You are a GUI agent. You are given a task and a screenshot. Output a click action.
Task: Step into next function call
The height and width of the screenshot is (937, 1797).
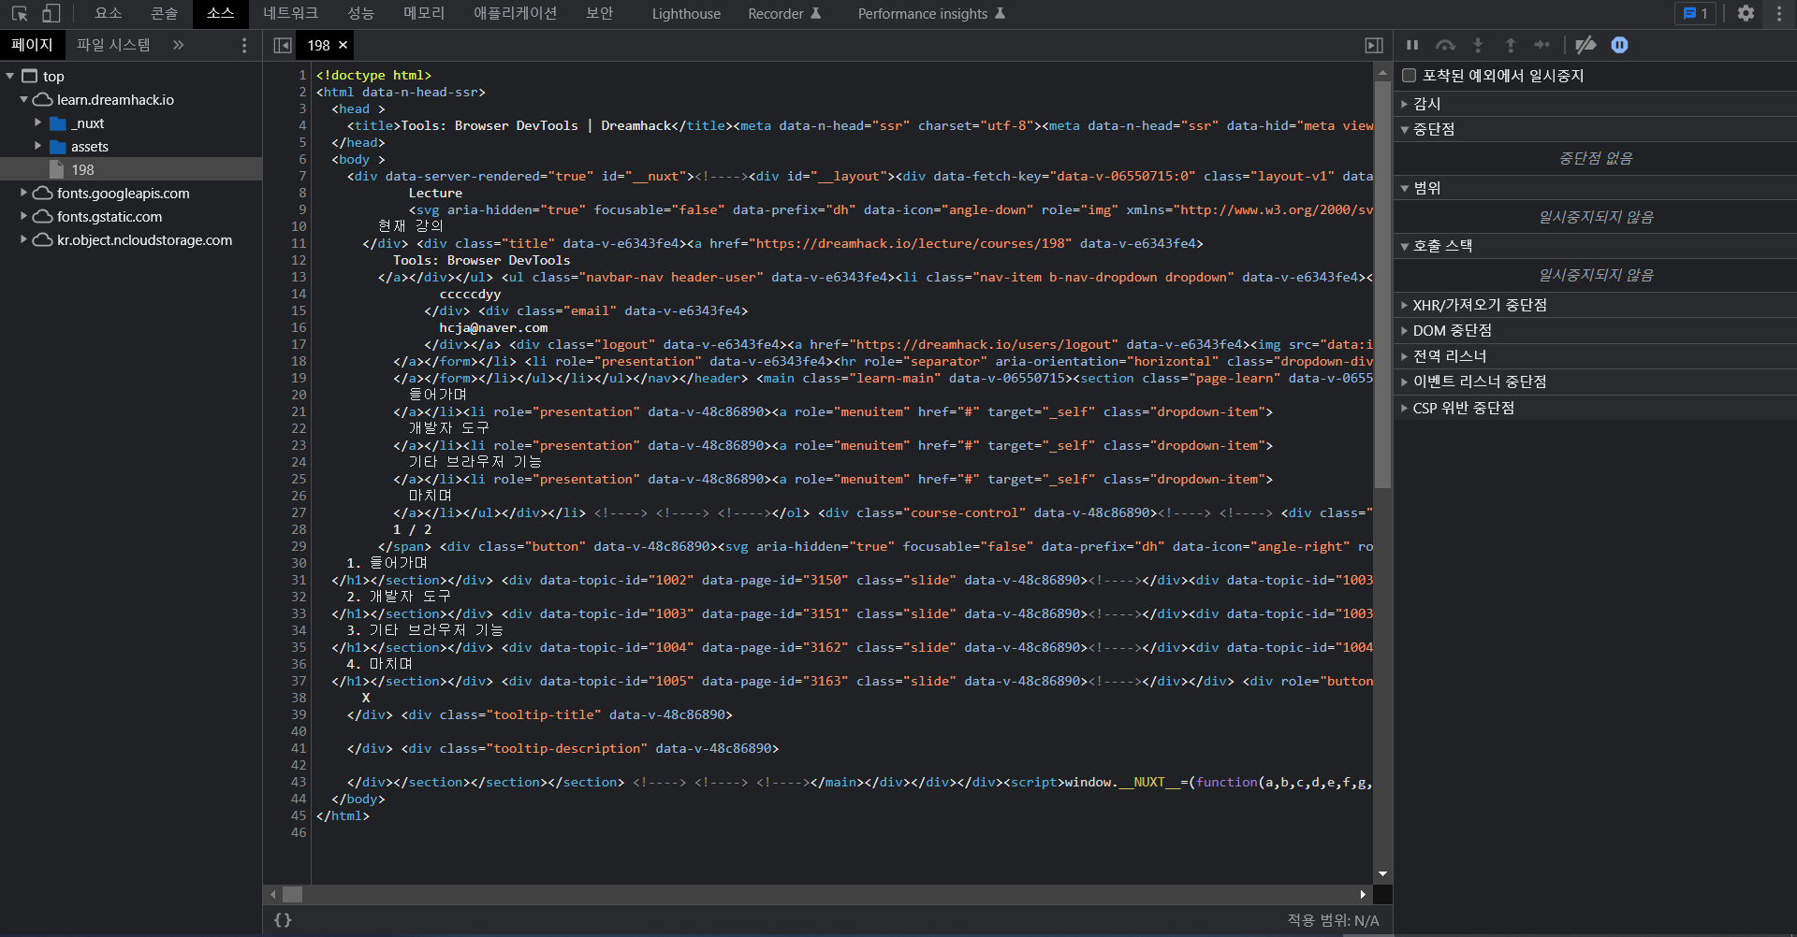[1478, 45]
